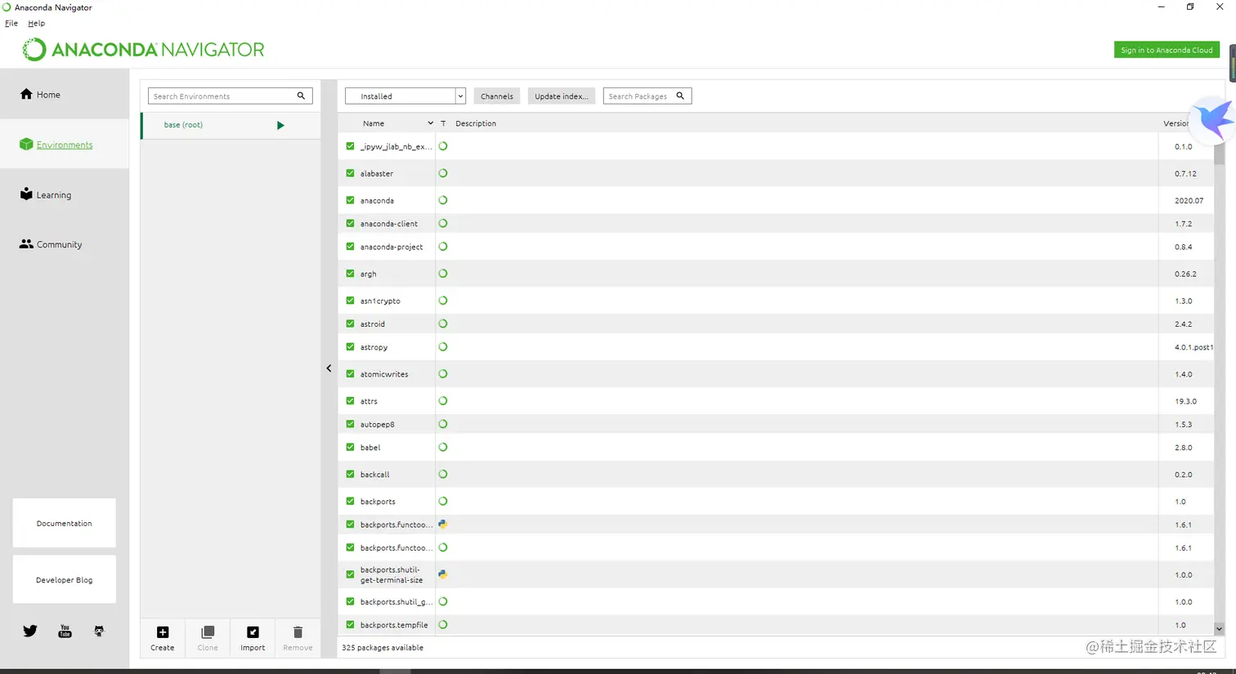Open the Community tab
The image size is (1236, 674).
tap(65, 244)
